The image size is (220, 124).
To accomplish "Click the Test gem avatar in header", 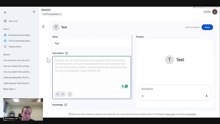I will click(56, 27).
